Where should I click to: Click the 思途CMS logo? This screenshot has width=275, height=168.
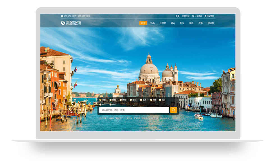coord(71,23)
